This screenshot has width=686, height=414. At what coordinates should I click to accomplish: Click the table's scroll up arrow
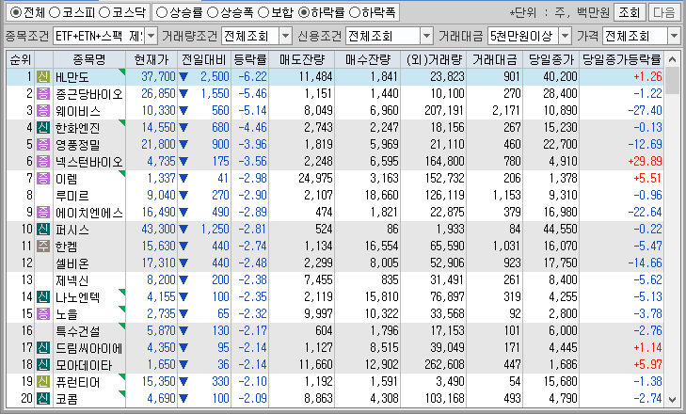672,59
